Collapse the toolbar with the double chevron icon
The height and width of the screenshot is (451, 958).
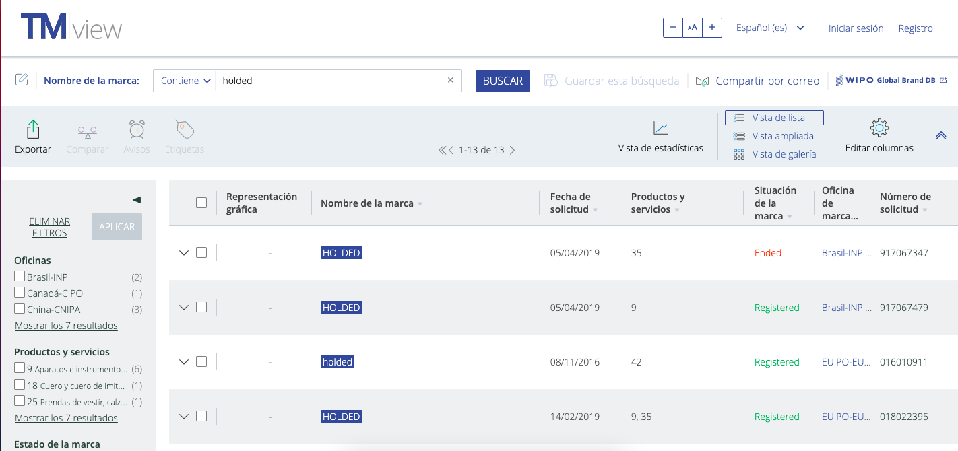[940, 135]
